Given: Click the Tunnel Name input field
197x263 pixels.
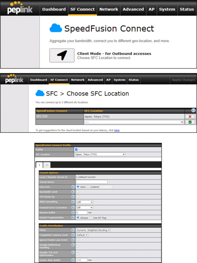Looking at the screenshot, I should click(92, 182).
